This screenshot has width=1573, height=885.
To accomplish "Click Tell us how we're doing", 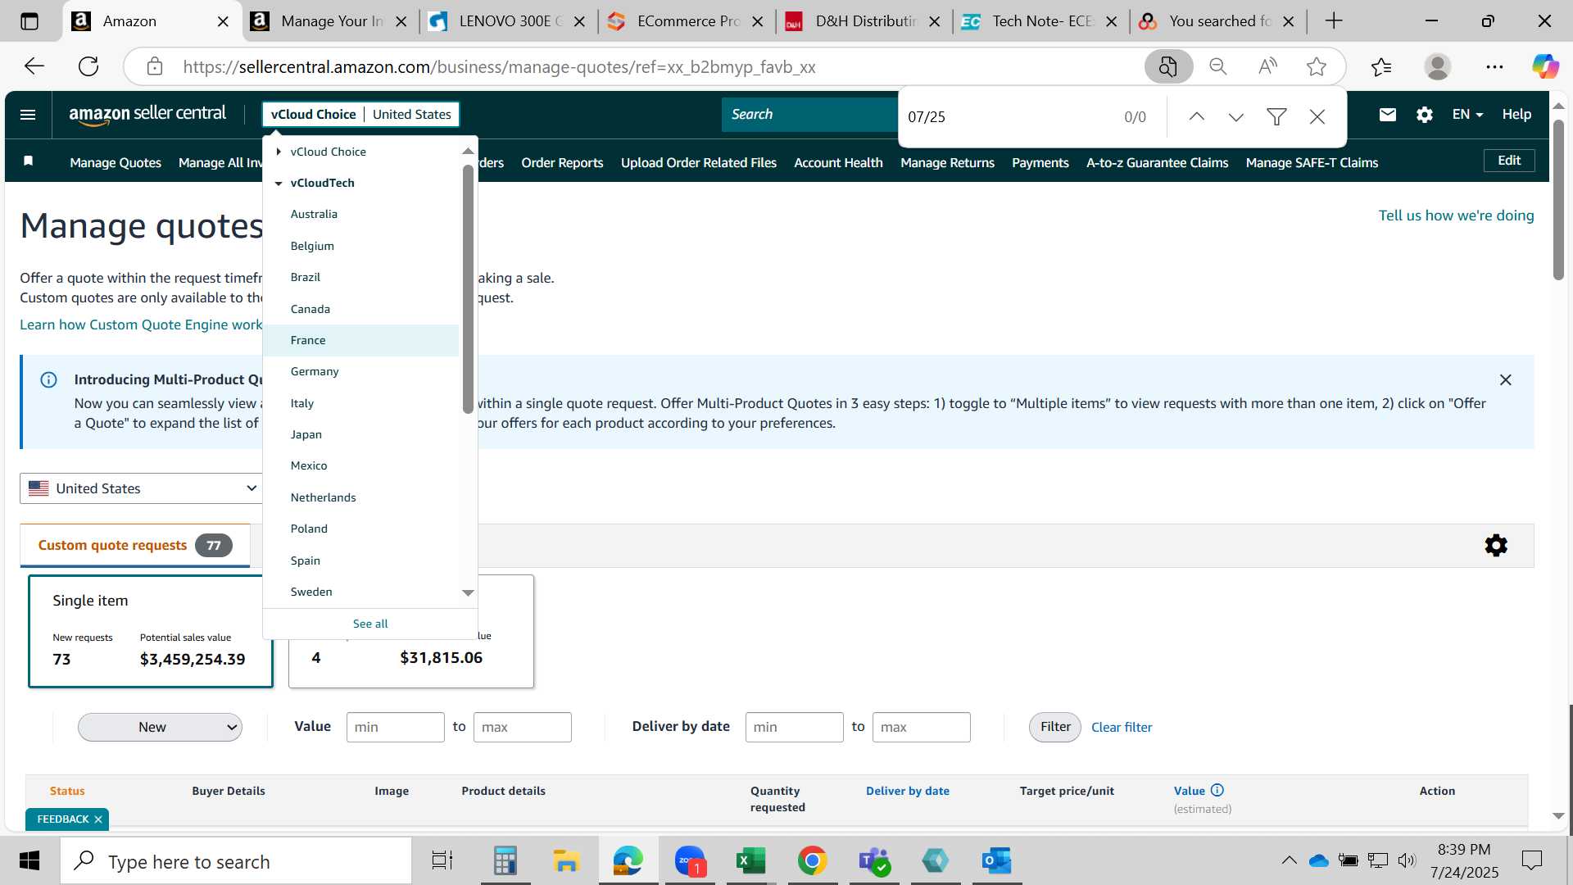I will (x=1456, y=216).
